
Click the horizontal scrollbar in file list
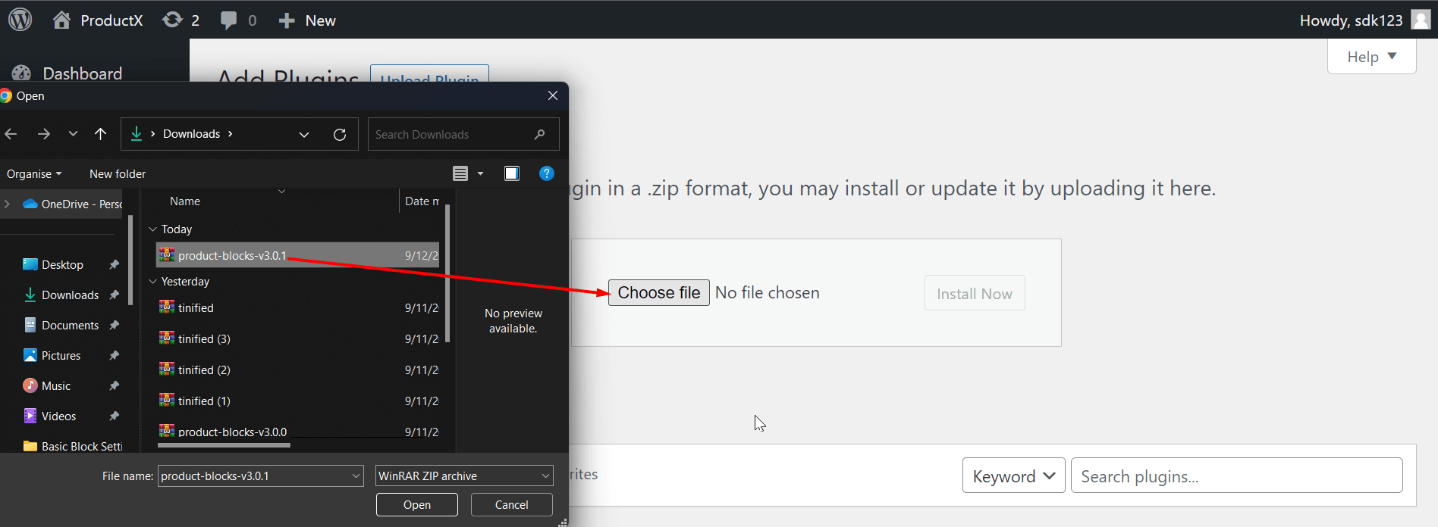224,445
